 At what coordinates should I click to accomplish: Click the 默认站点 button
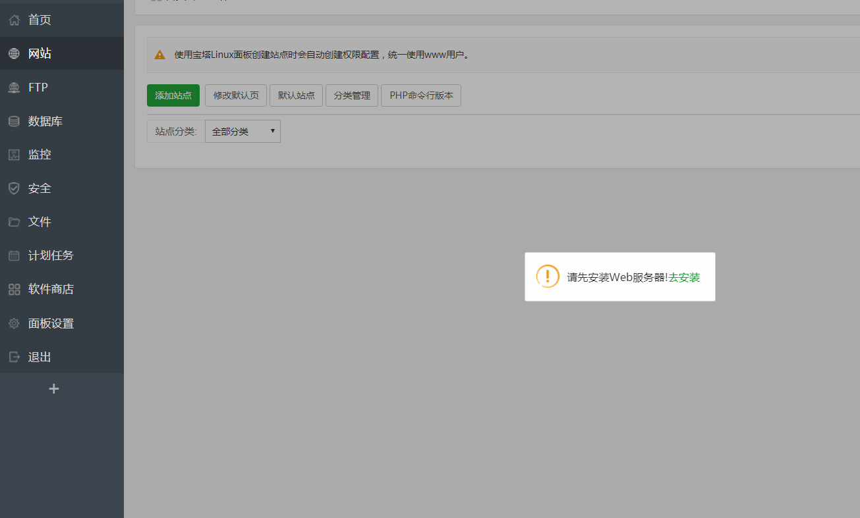coord(296,95)
